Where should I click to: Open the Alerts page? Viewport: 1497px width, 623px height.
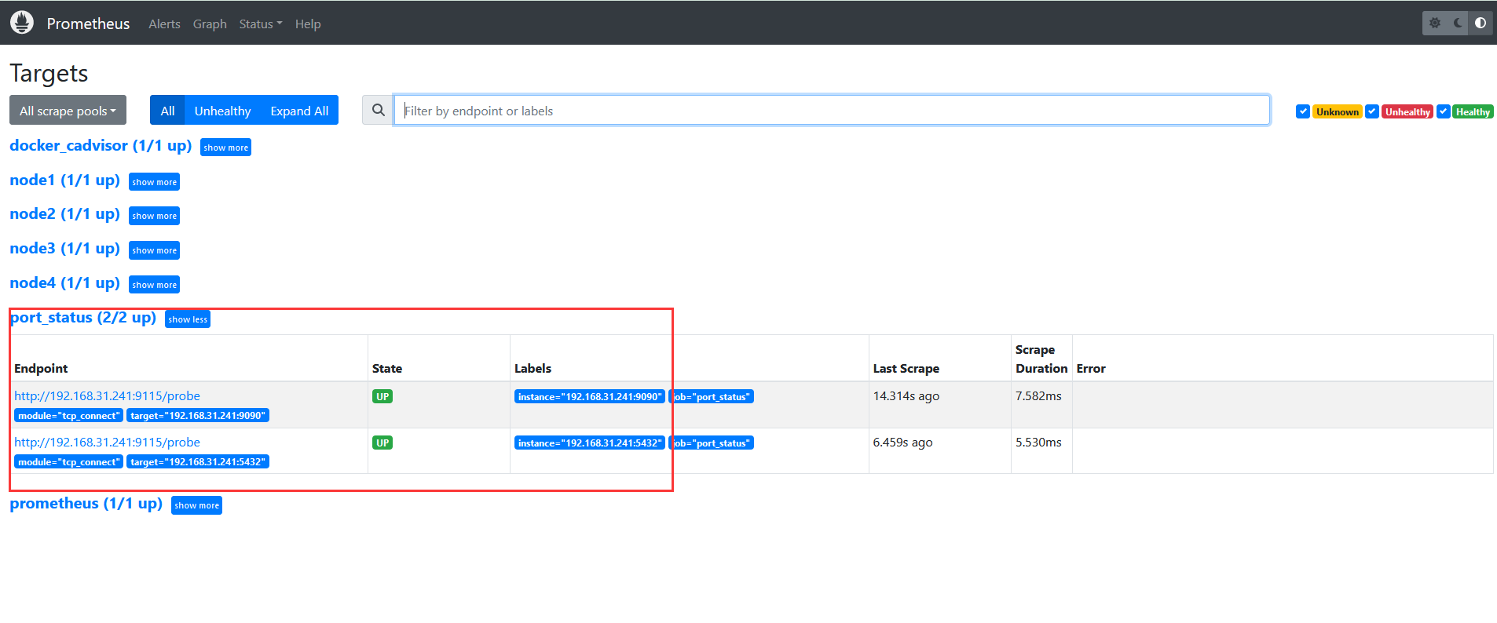pyautogui.click(x=164, y=24)
